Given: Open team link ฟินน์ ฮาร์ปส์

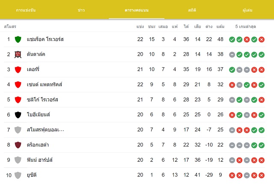Looking at the screenshot, I should click(39, 160).
